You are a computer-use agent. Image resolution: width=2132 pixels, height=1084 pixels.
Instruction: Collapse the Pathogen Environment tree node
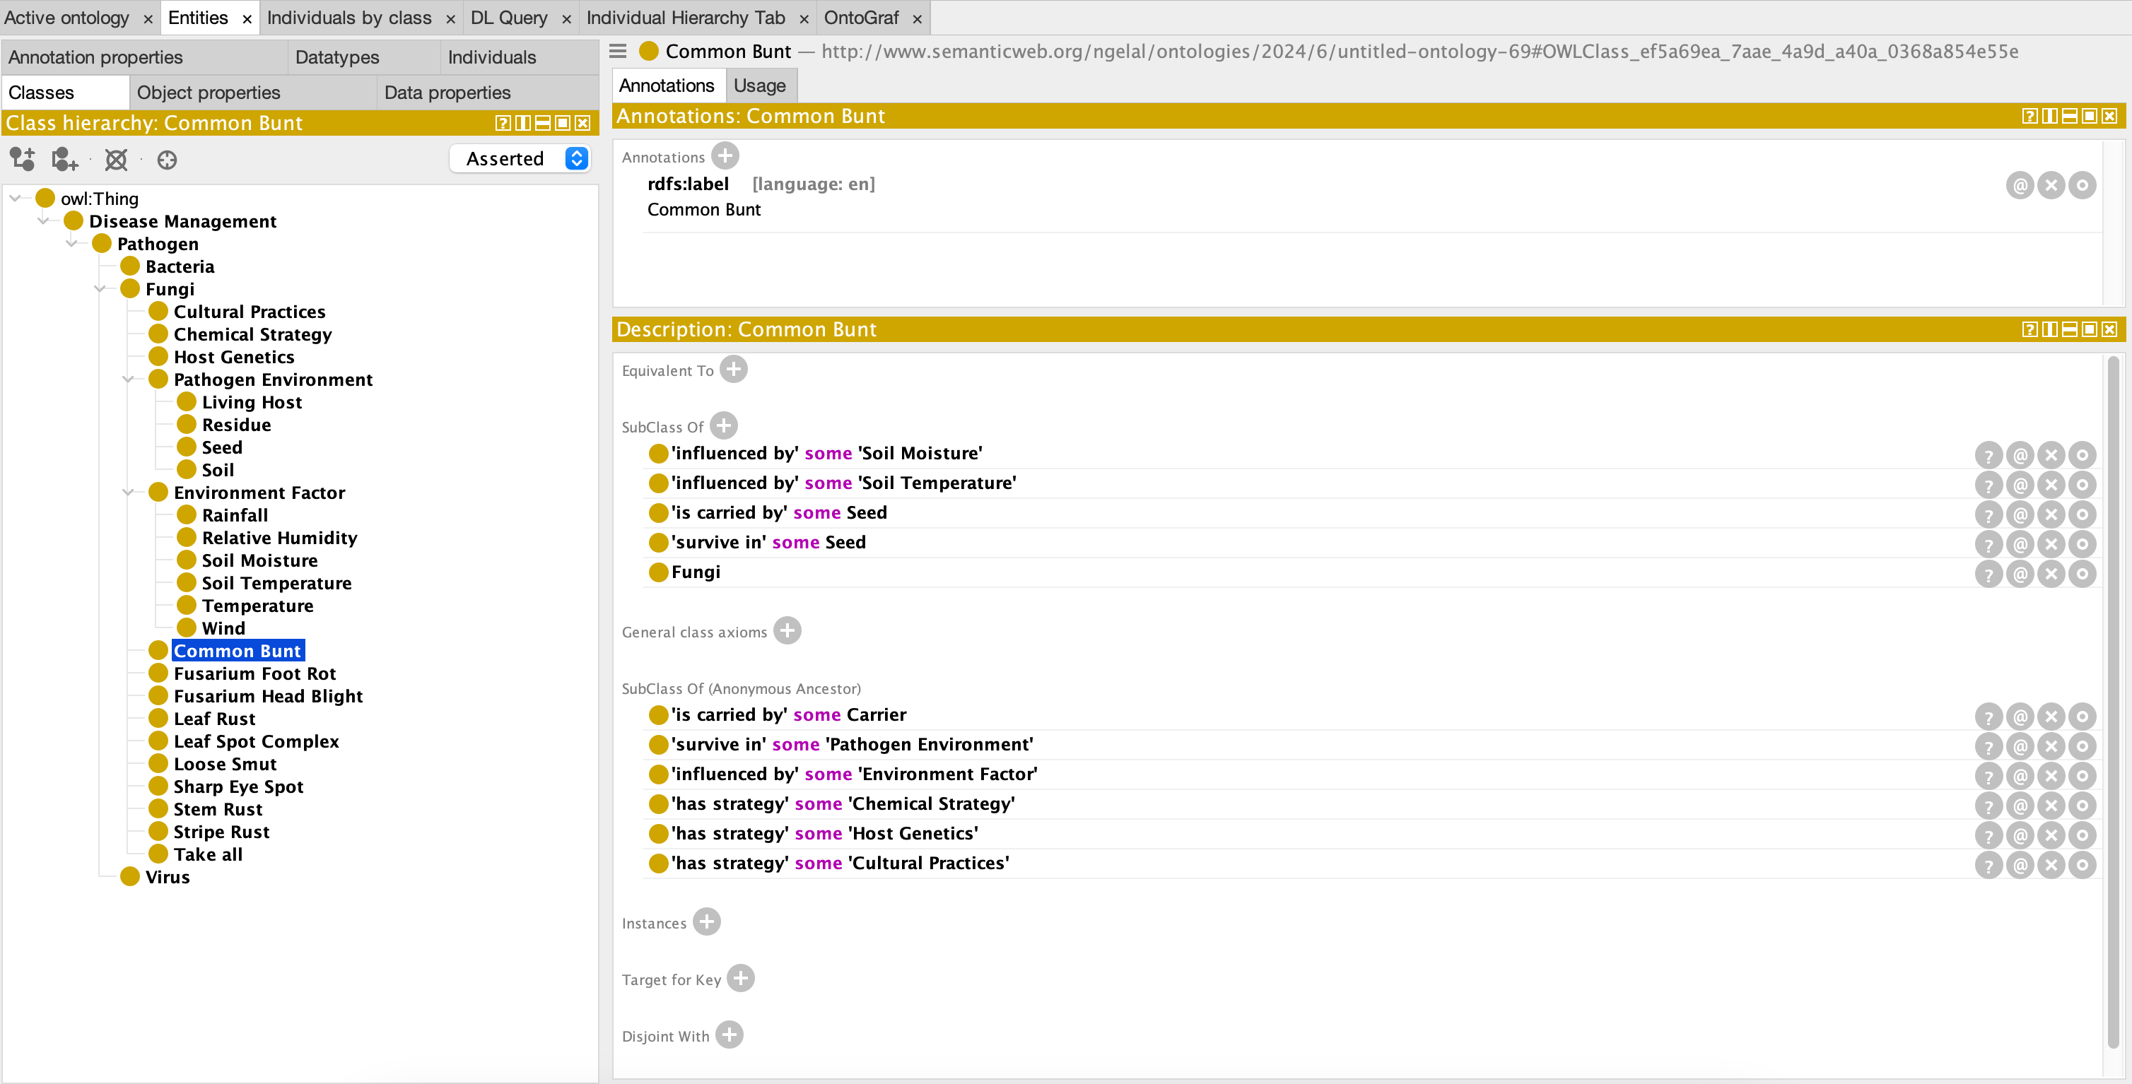[x=128, y=379]
